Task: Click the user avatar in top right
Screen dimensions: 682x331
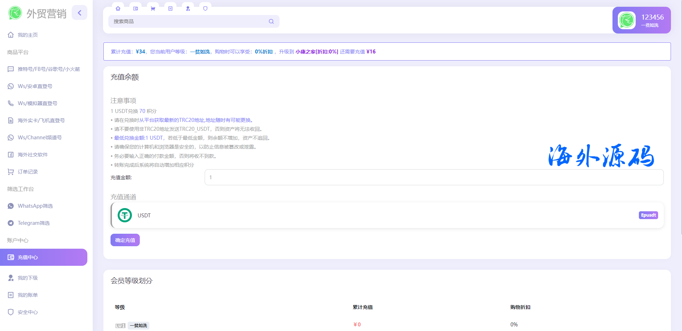Action: (626, 20)
